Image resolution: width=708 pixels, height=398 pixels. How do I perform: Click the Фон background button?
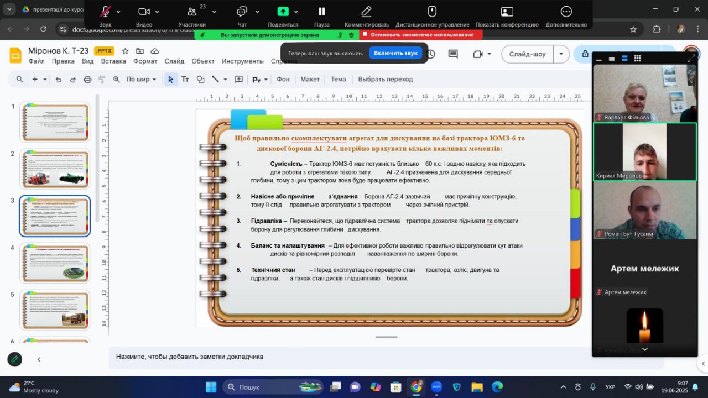283,80
